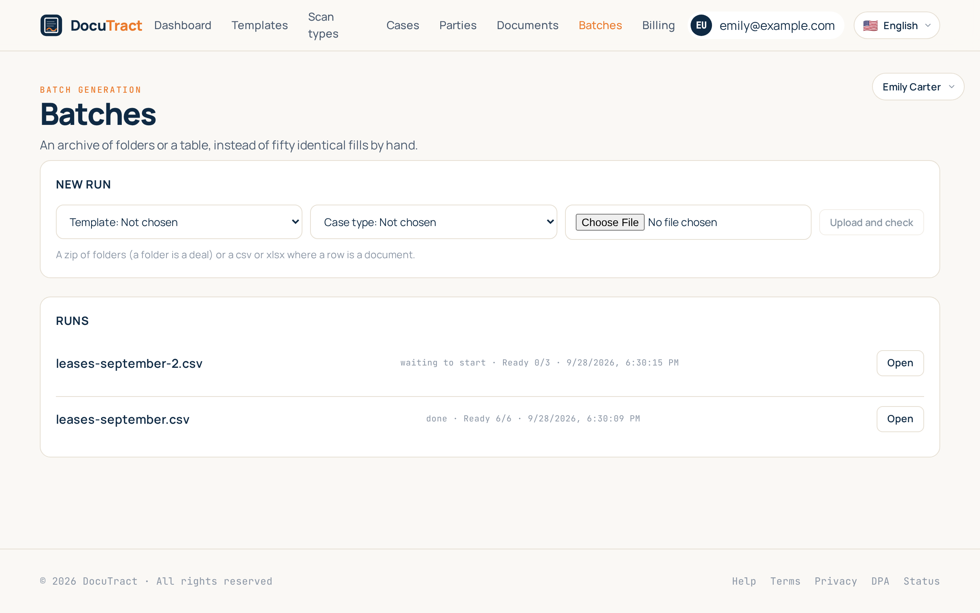Select the Billing navigation item

(658, 25)
